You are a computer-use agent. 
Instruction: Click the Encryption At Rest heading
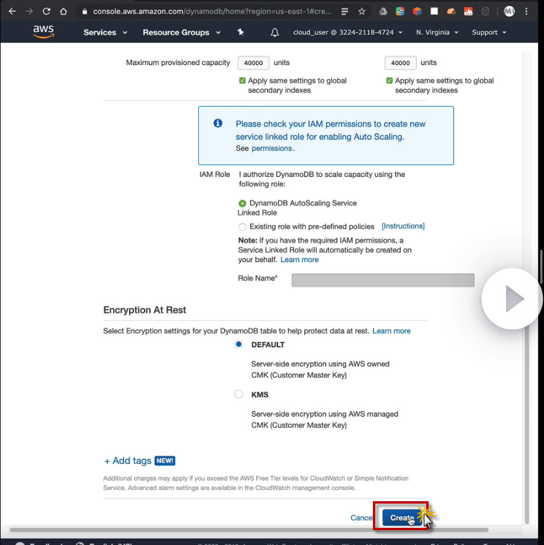click(x=144, y=310)
